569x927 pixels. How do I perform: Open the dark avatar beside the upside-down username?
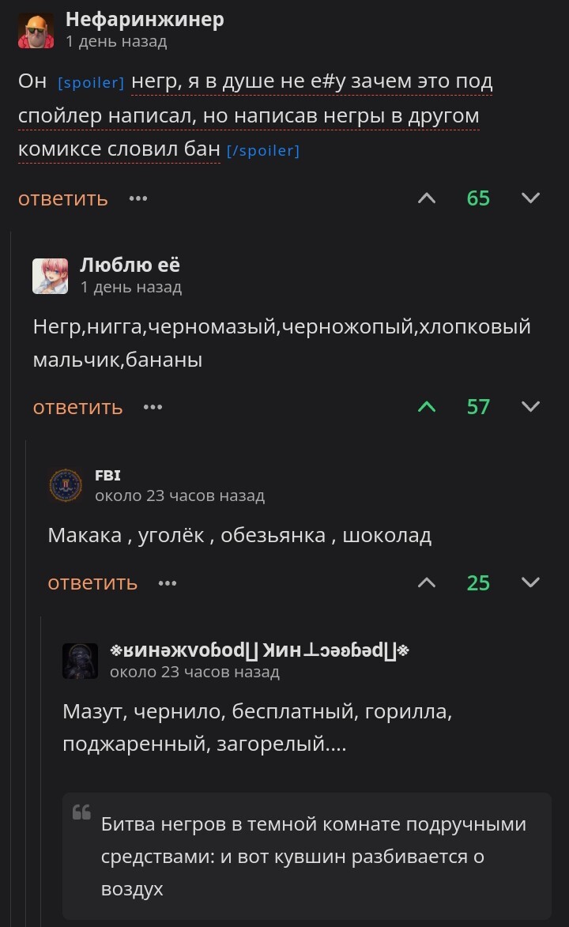point(81,661)
